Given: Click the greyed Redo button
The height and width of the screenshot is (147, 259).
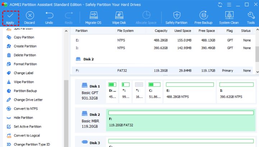Looking at the screenshot, I should [69, 18].
